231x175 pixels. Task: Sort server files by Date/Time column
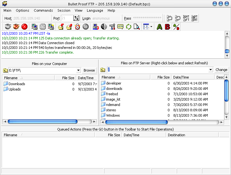[x=193, y=77]
